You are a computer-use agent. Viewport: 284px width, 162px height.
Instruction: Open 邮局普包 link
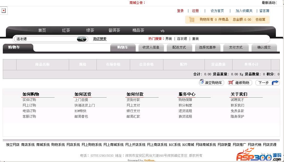pos(81,117)
